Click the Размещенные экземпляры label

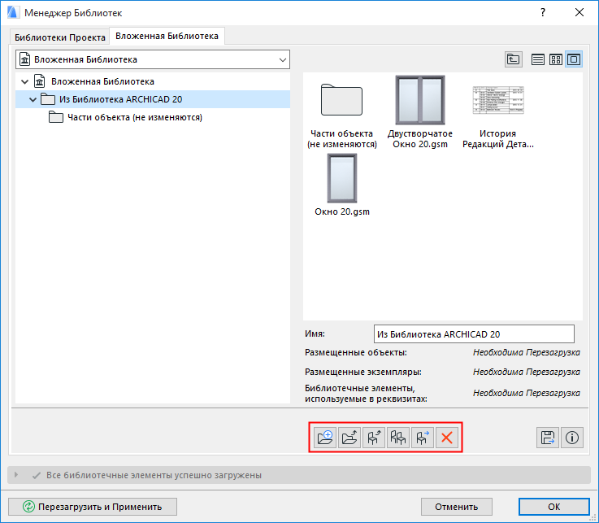pyautogui.click(x=363, y=372)
